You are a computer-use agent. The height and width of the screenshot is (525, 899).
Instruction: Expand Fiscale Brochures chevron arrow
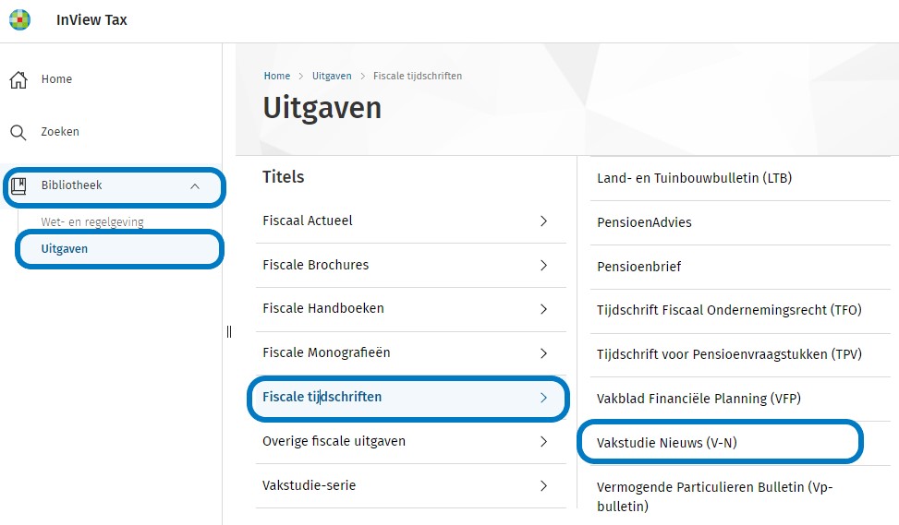pyautogui.click(x=543, y=266)
